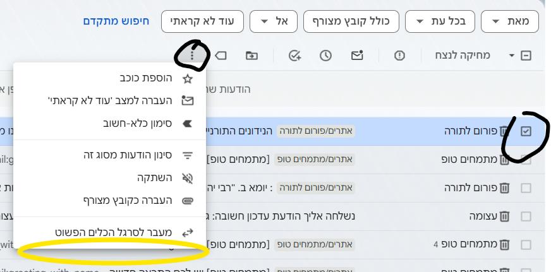Image resolution: width=551 pixels, height=272 pixels.
Task: Uncheck the selected first email's checkbox
Action: pos(526,131)
